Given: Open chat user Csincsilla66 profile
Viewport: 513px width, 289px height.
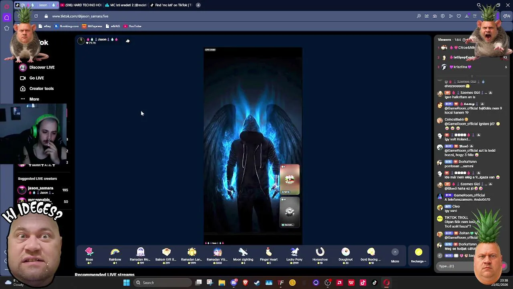Looking at the screenshot, I should (454, 120).
